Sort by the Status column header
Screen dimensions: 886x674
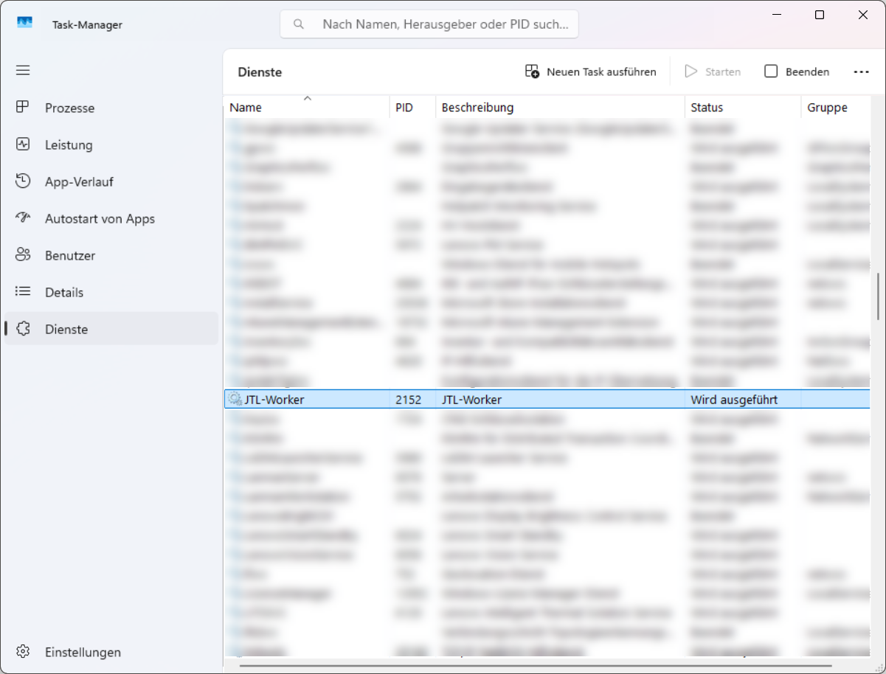pyautogui.click(x=706, y=108)
